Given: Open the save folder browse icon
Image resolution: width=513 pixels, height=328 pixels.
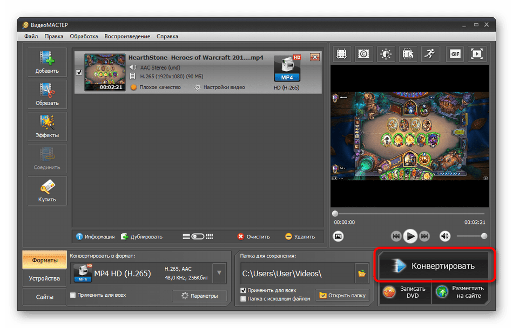Looking at the screenshot, I should tap(362, 274).
